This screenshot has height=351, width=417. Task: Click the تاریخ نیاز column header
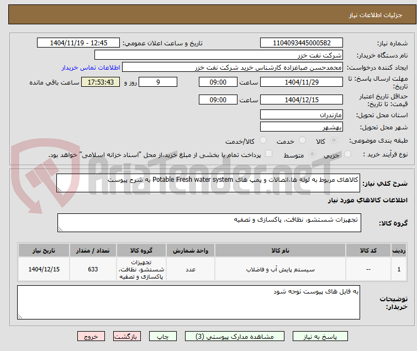tap(44, 250)
